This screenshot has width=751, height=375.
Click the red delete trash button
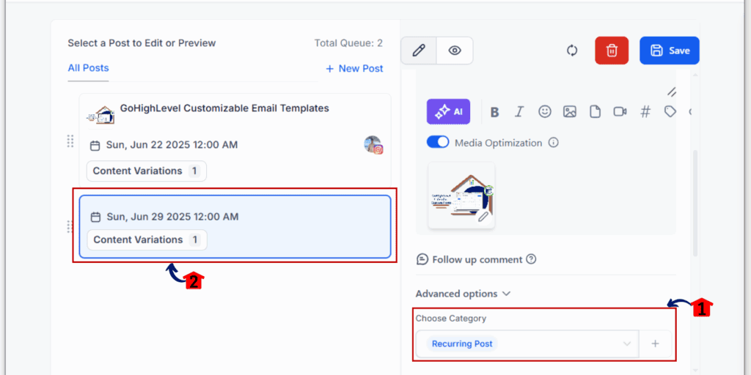tap(612, 51)
